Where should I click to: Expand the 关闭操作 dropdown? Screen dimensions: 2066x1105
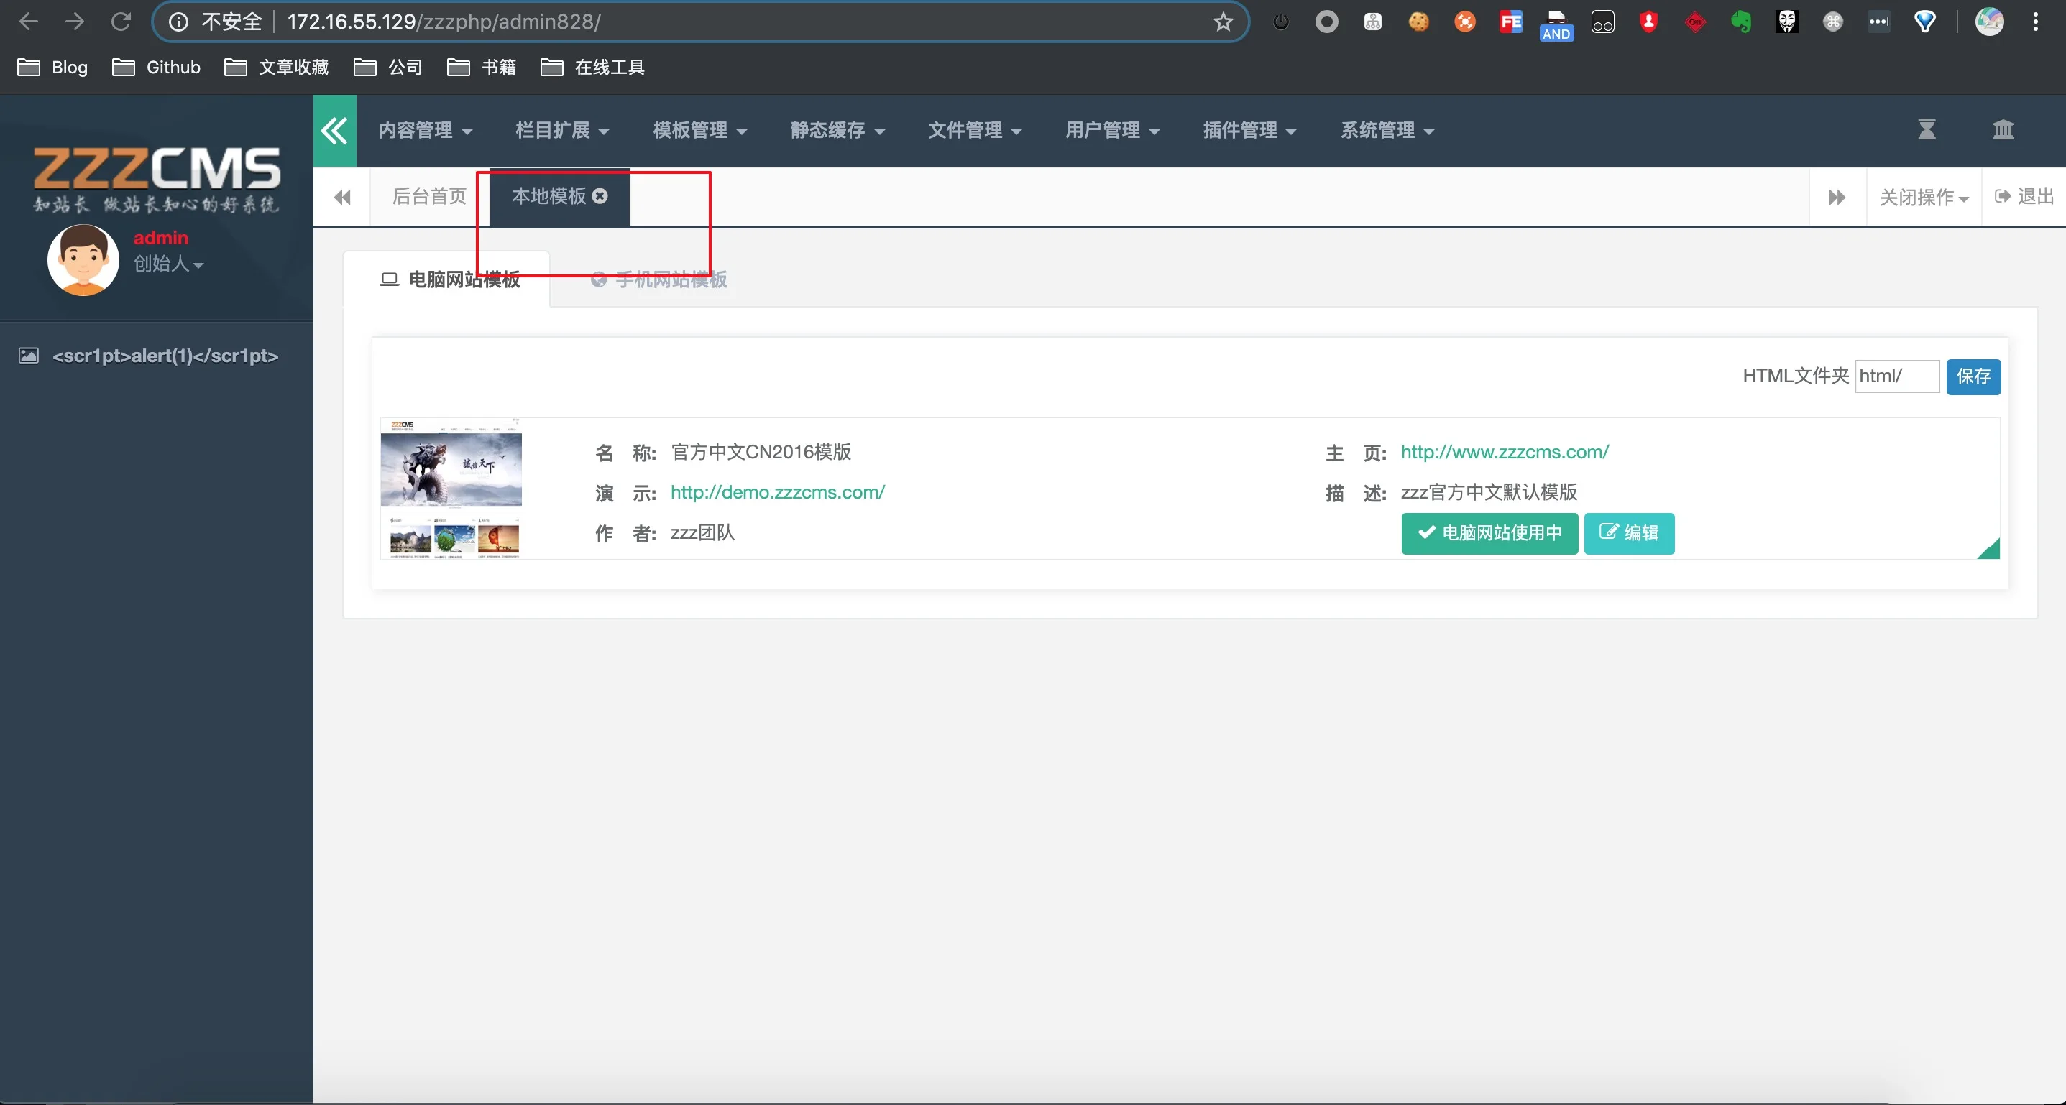(x=1923, y=197)
